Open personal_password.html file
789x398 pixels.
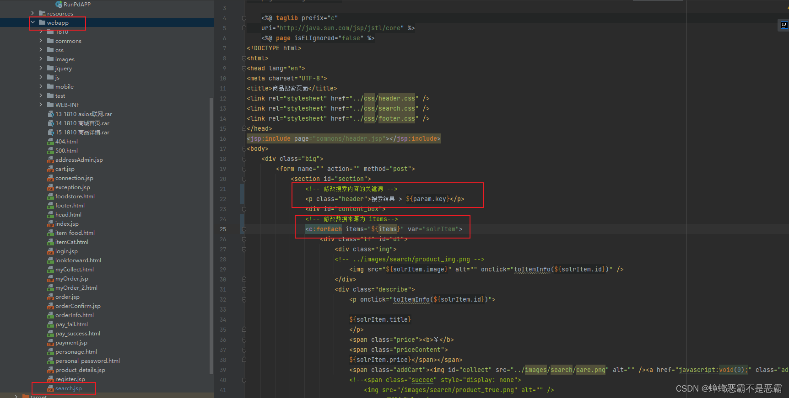[x=87, y=361]
